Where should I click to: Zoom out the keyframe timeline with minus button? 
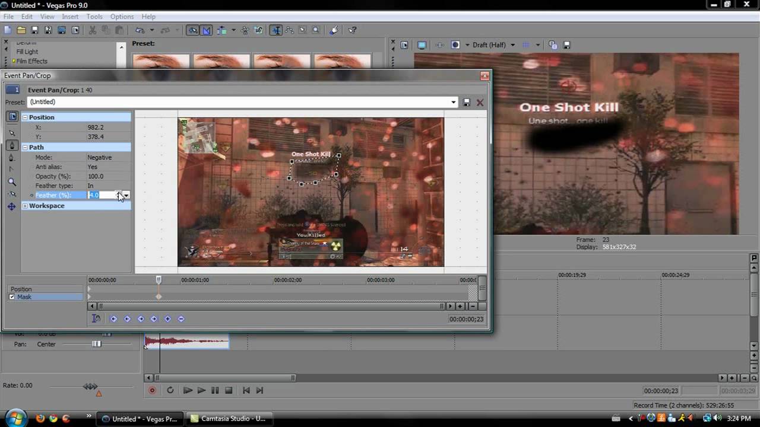point(472,306)
